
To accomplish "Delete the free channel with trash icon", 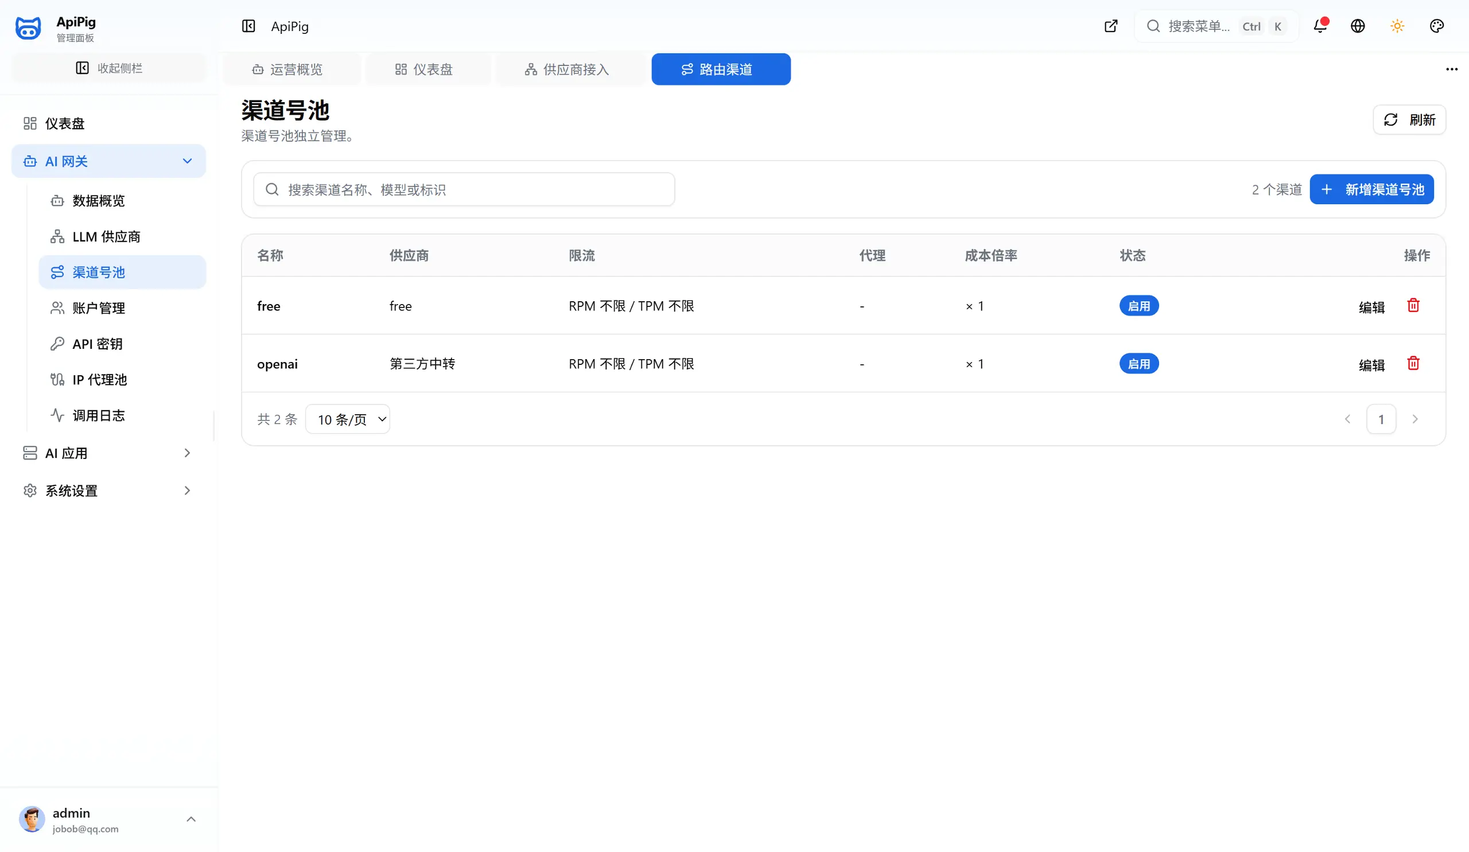I will (x=1413, y=305).
